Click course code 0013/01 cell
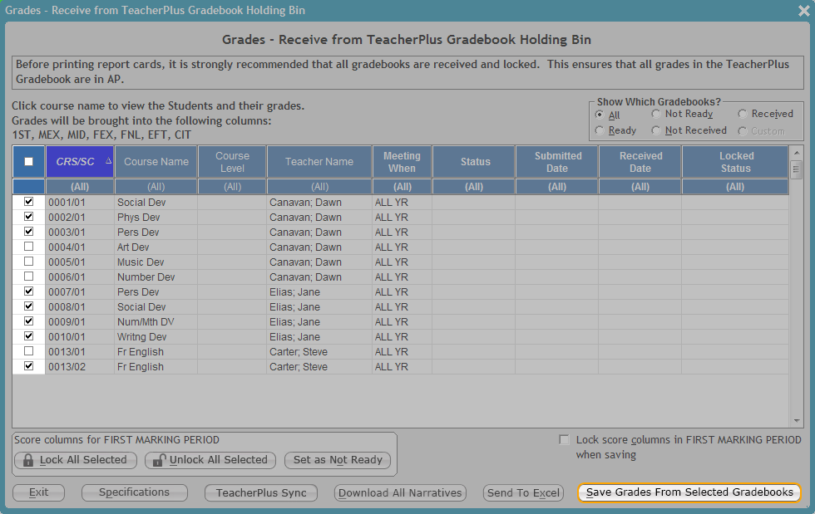This screenshot has width=815, height=514. coord(80,351)
